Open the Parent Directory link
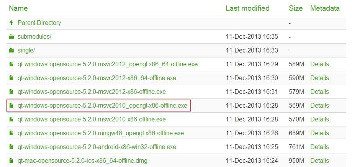The width and height of the screenshot is (352, 167). click(x=39, y=23)
